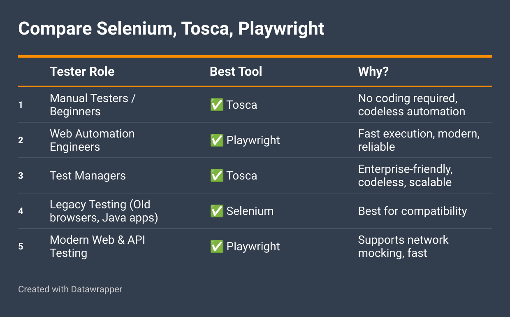Click the Supports network mocking, fast text
The image size is (510, 317).
(x=403, y=247)
